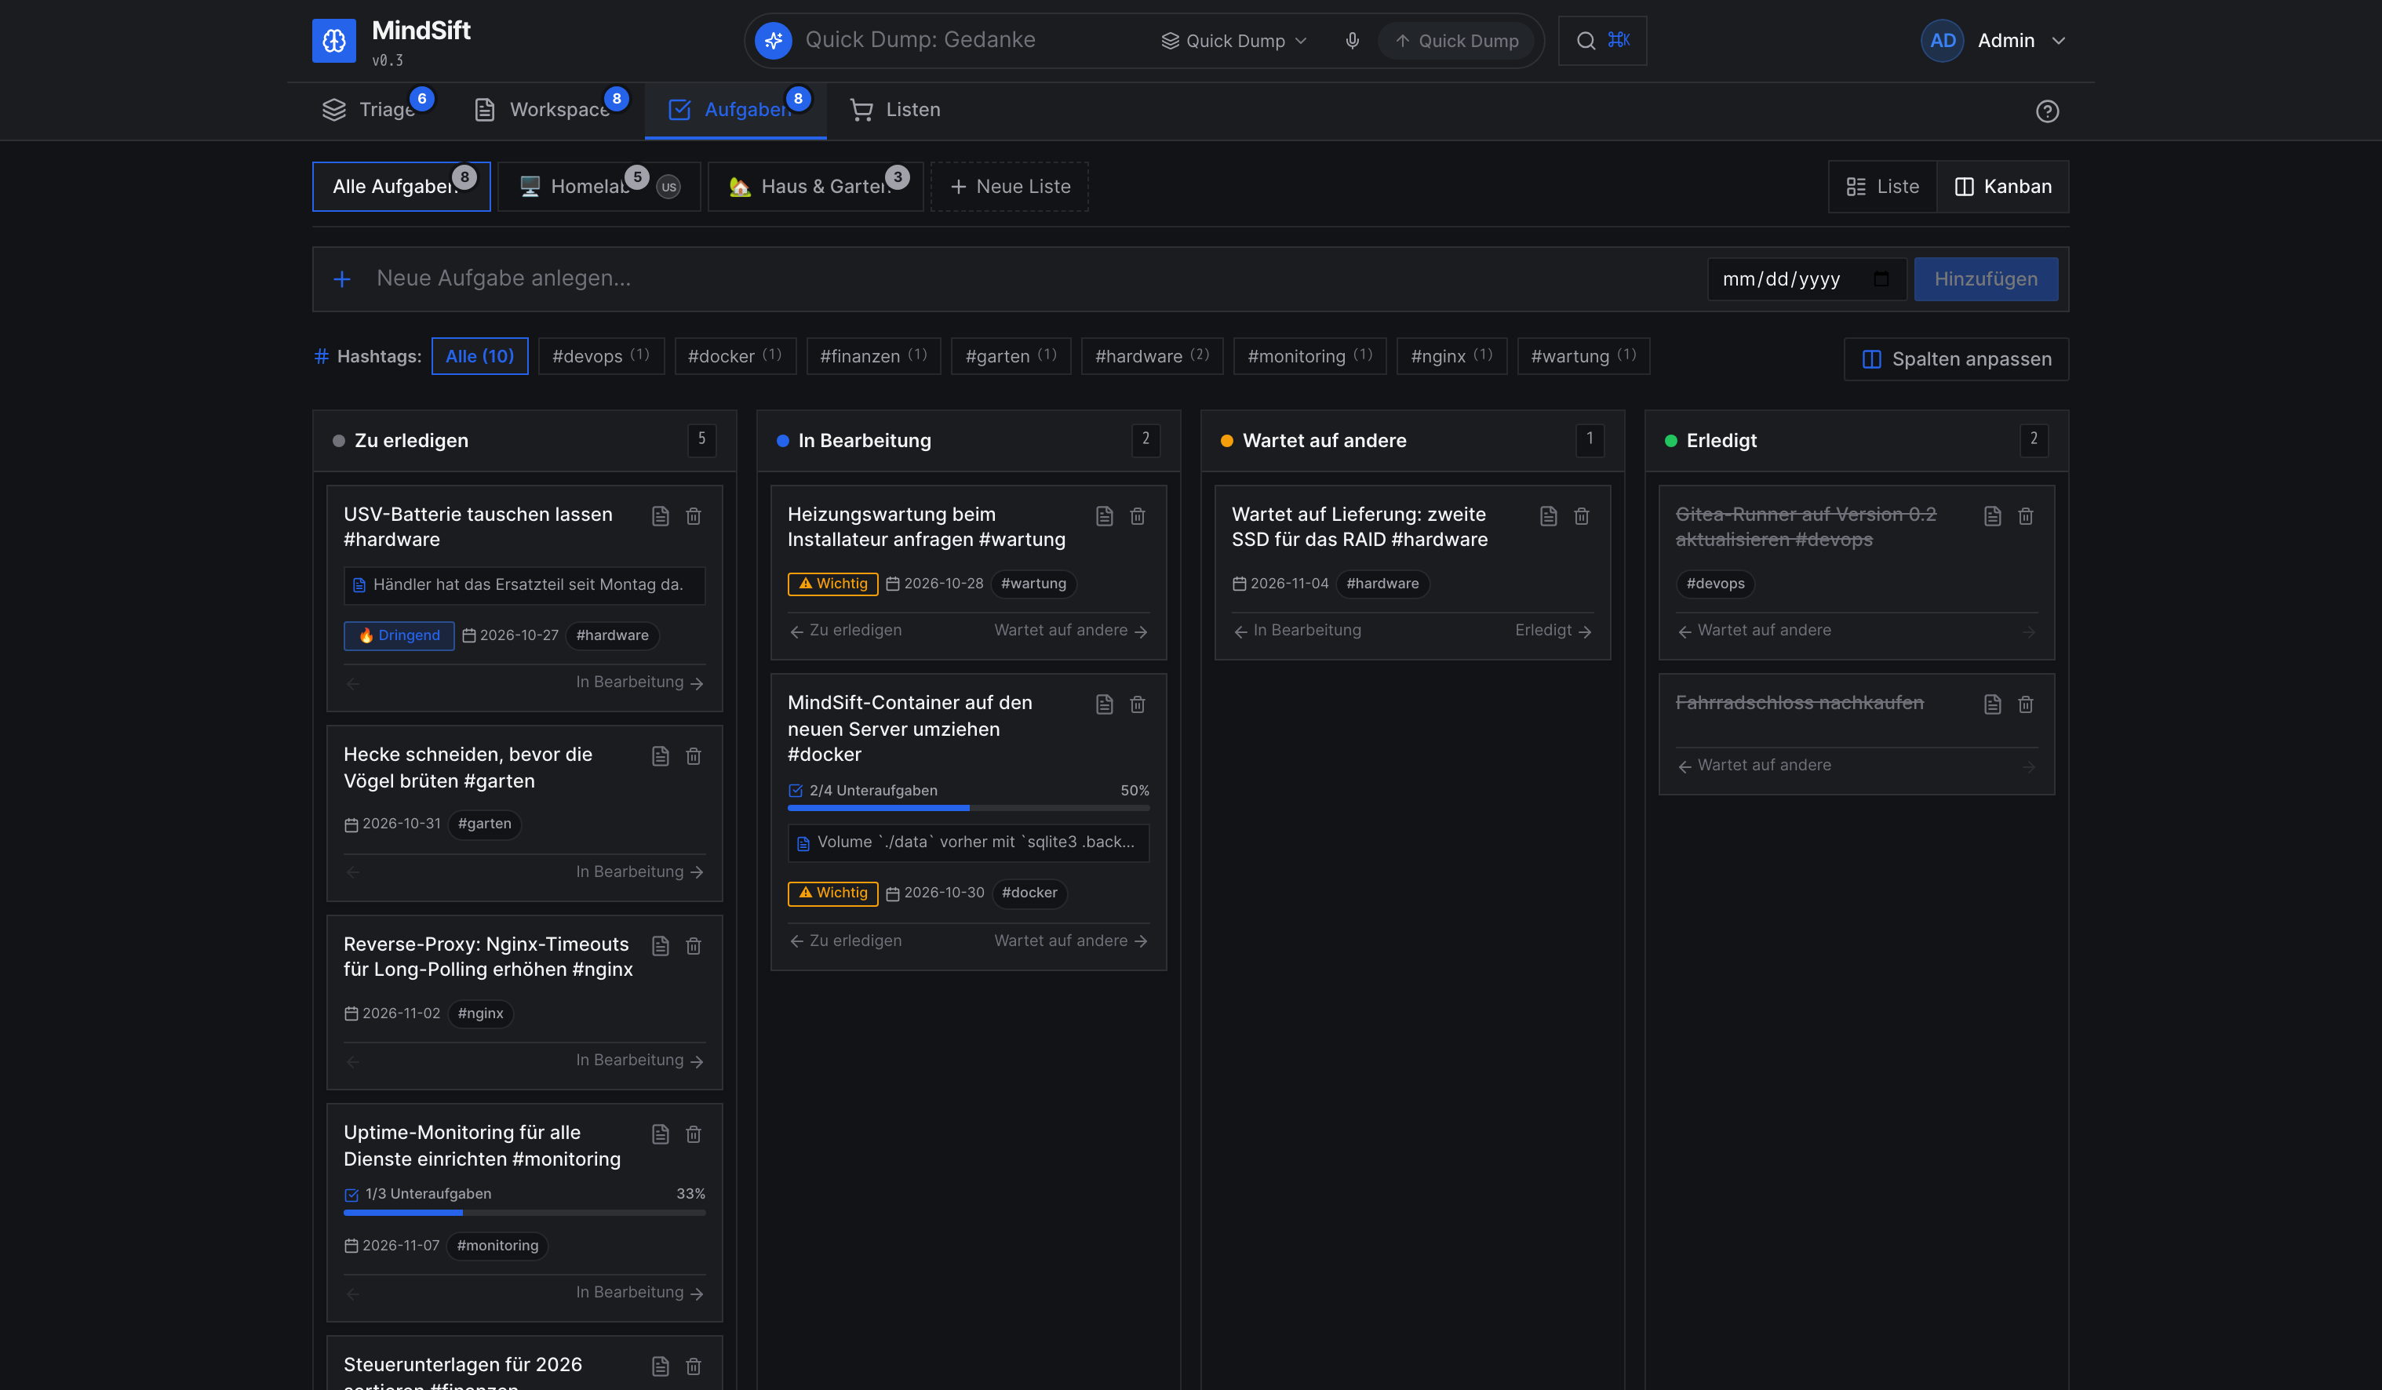Image resolution: width=2382 pixels, height=1390 pixels.
Task: Open the date picker calendar icon
Action: coord(1881,278)
